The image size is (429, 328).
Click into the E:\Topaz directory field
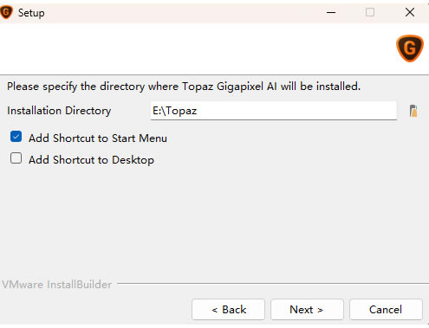274,111
